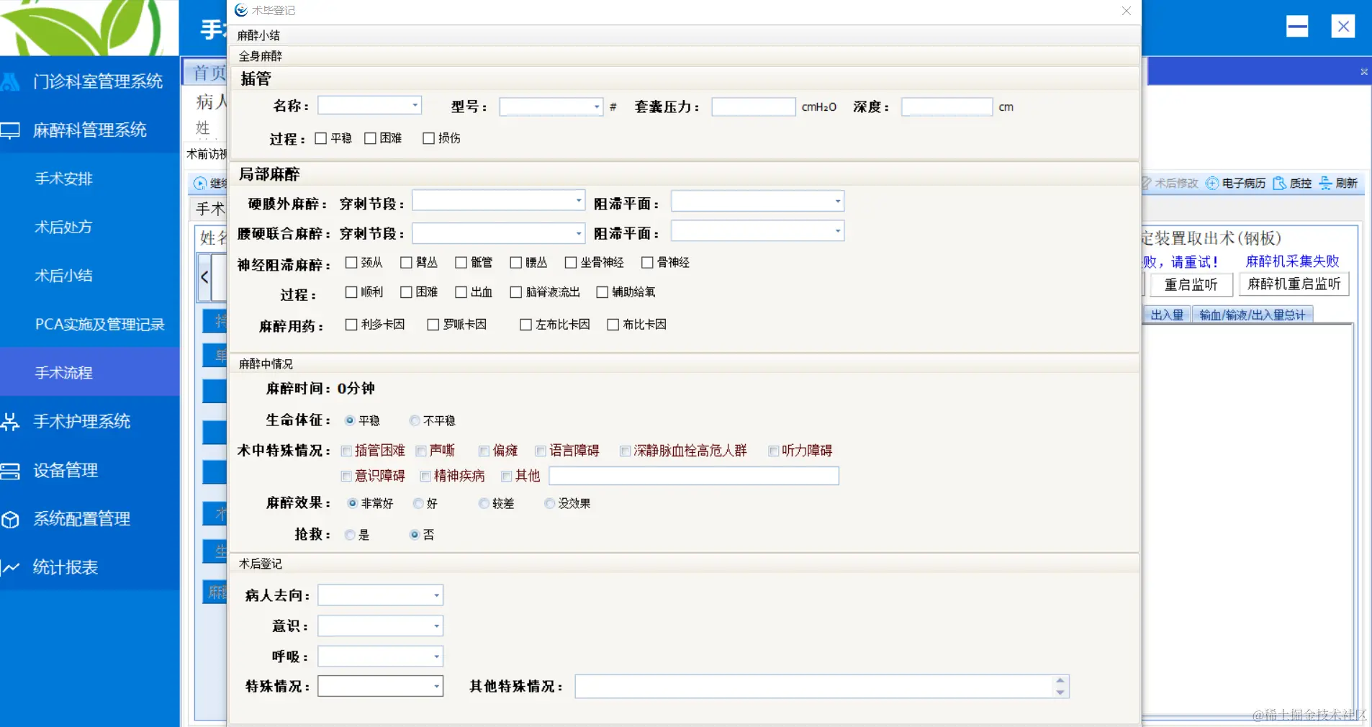Screen dimensions: 1372x727
Task: Click the 设备管理 sidebar icon
Action: pyautogui.click(x=12, y=470)
